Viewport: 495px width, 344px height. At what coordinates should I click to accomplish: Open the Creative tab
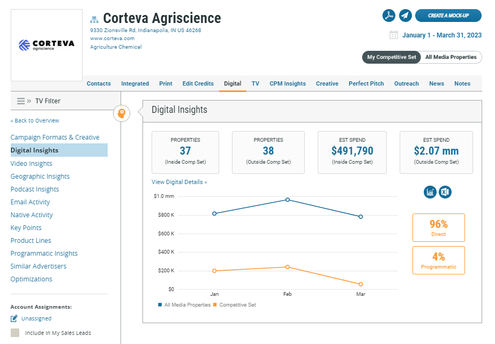(x=327, y=83)
